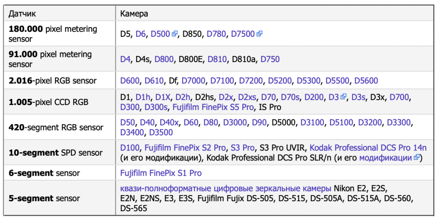
Task: Open the D5500 link
Action: pos(337,80)
